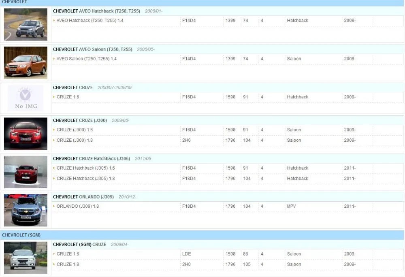Screen dimensions: 405x277
Task: Click arrow bullet beside CRUZE (J300) 1.8
Action: pos(54,140)
